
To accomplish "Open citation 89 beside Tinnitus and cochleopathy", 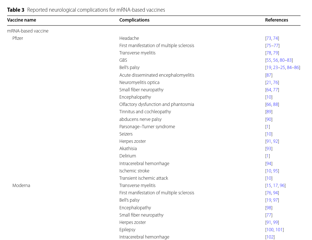I will (x=269, y=112).
